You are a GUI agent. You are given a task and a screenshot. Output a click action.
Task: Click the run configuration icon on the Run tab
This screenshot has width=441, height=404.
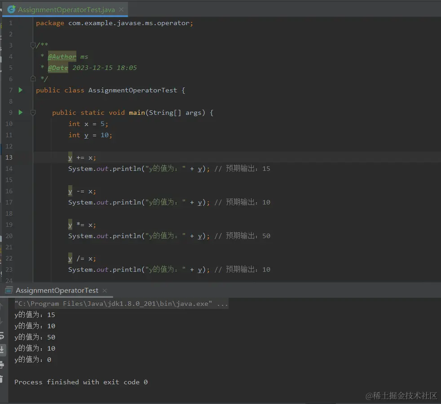coord(9,290)
